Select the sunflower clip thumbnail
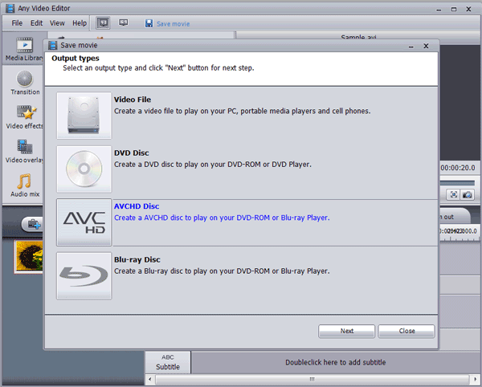Screen dimensions: 482x387 pos(29,257)
